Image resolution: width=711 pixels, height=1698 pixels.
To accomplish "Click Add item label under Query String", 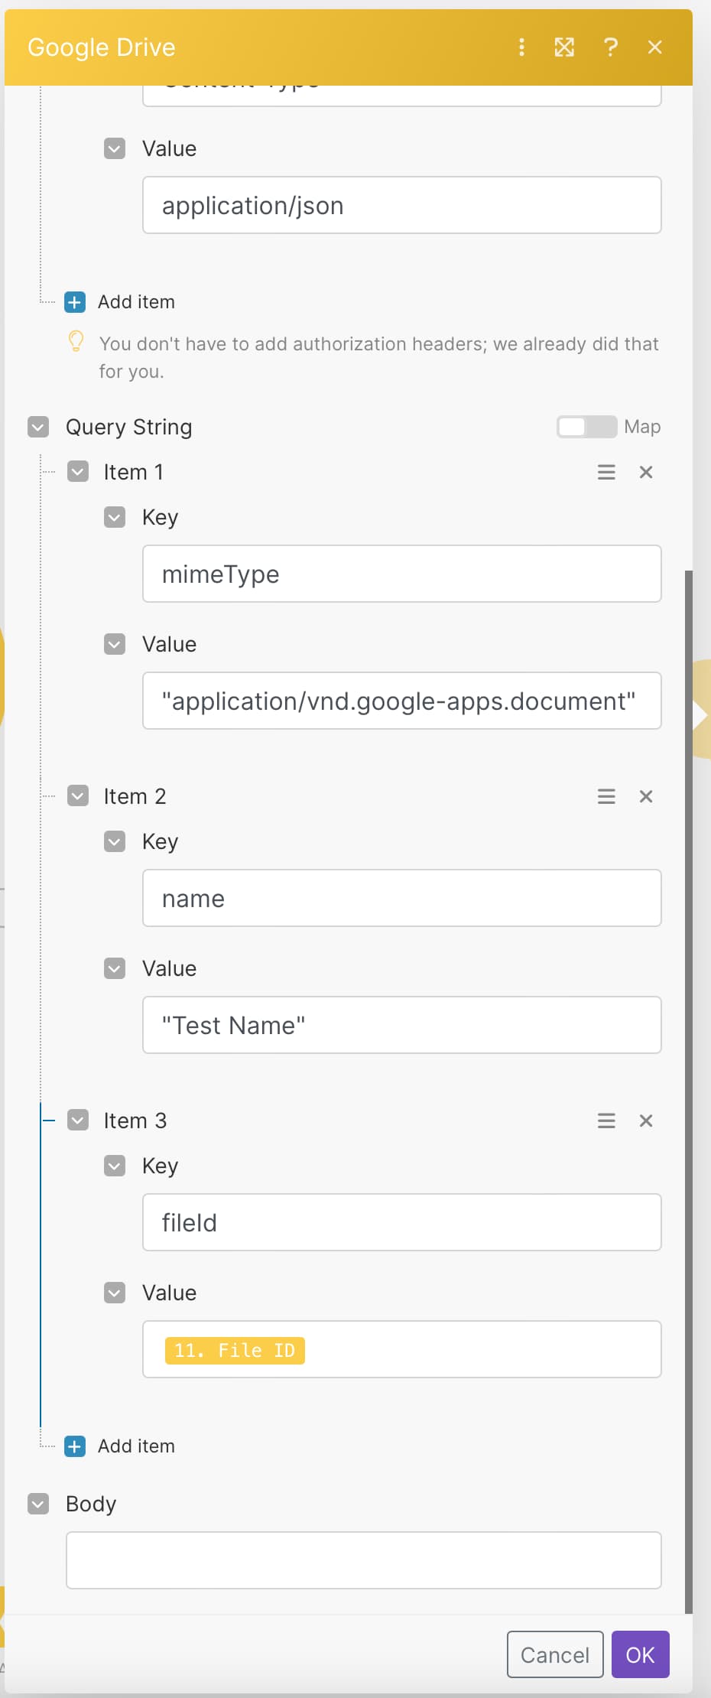I will pyautogui.click(x=136, y=1446).
